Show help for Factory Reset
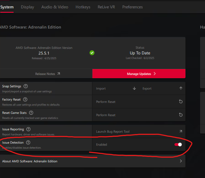205x178 pixels. pos(25,99)
